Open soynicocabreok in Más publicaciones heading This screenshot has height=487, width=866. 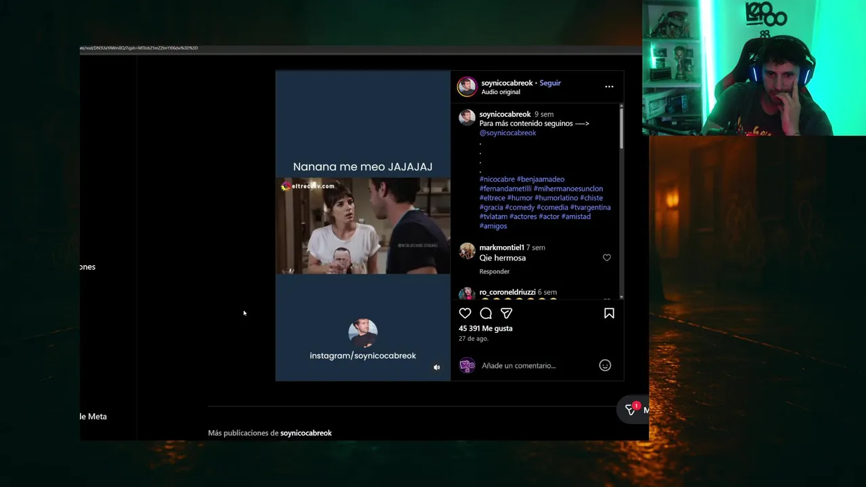point(306,433)
